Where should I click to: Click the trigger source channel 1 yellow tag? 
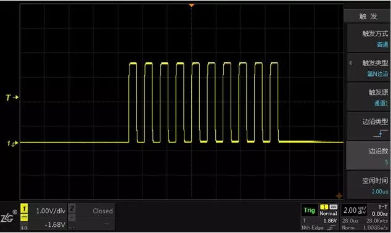(324, 207)
